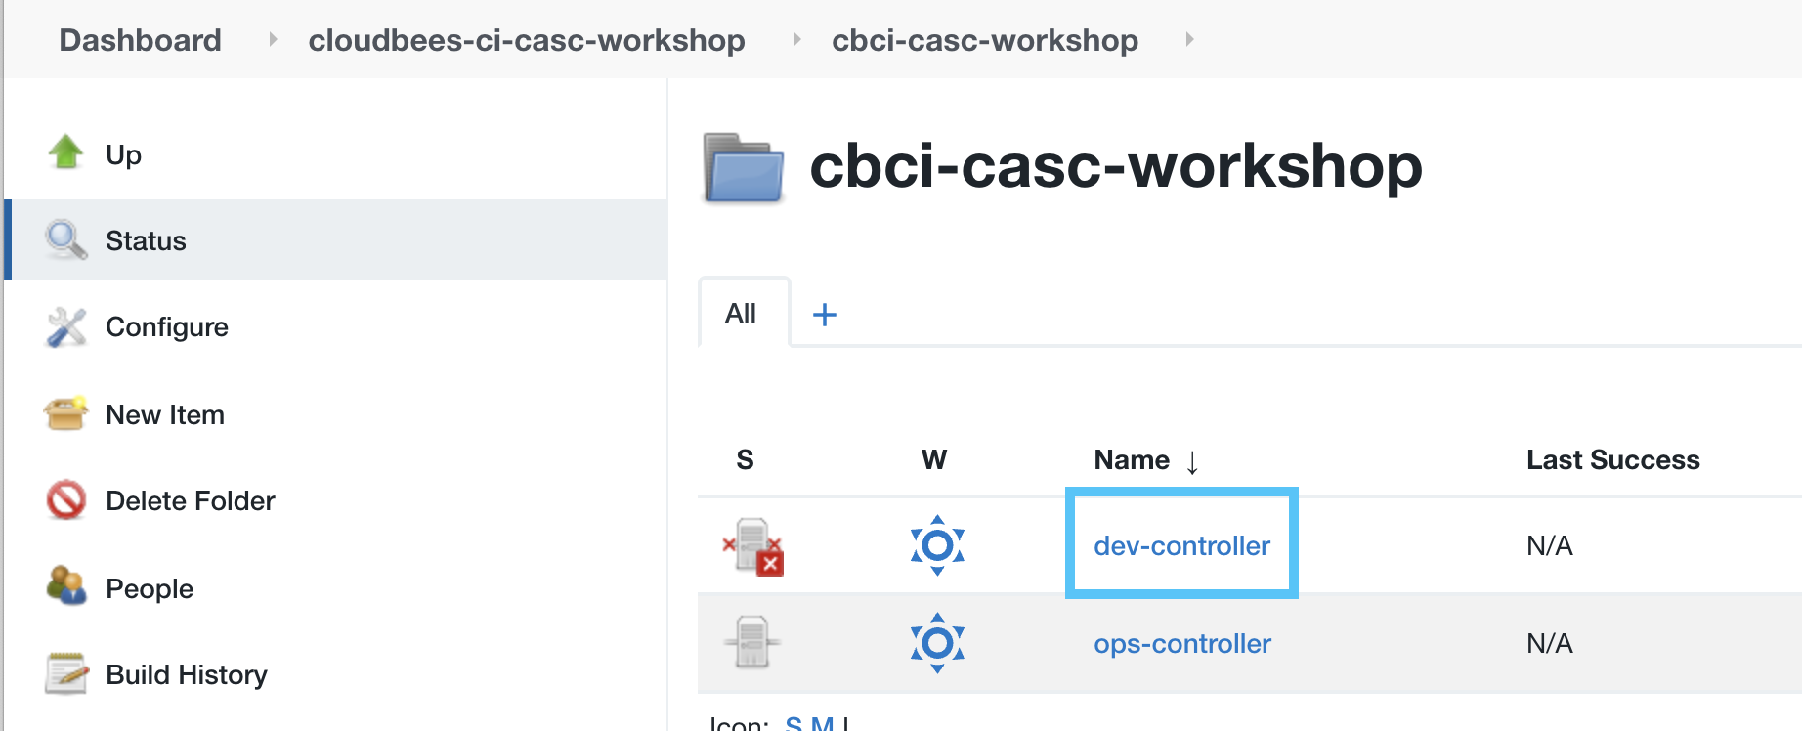Viewport: 1802px width, 731px height.
Task: Click ops-controller's grey server status icon
Action: point(752,642)
